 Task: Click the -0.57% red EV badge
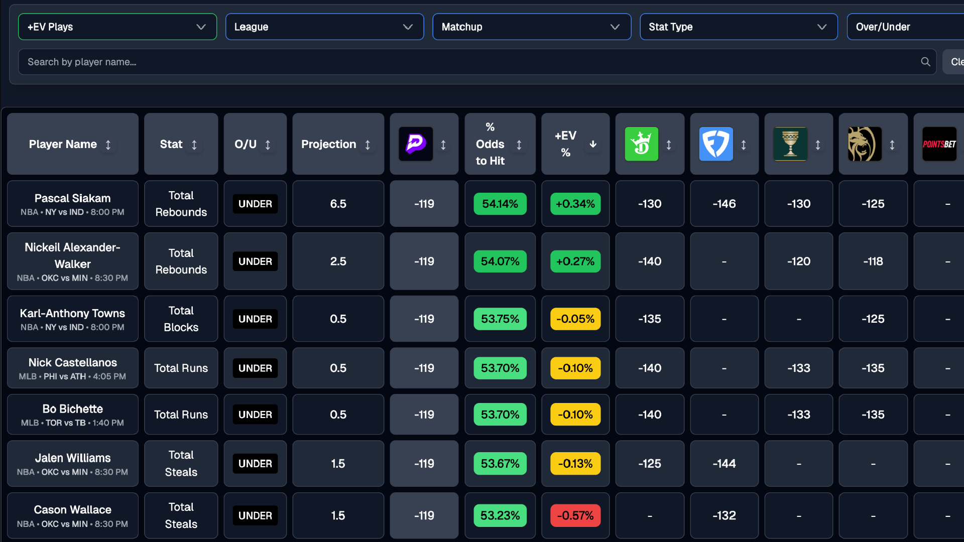[575, 515]
